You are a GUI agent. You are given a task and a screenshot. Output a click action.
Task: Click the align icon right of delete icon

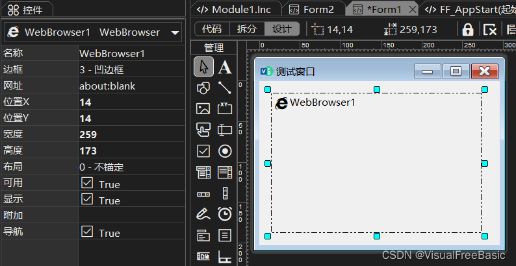[x=511, y=30]
